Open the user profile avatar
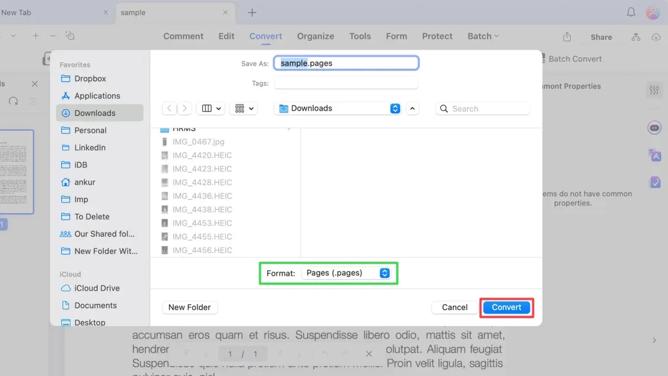 point(653,12)
